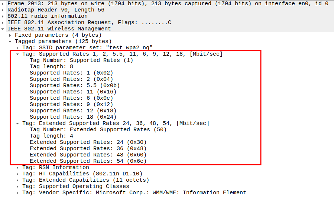The height and width of the screenshot is (198, 334).
Task: Expand the Frame 2013 row
Action: click(x=3, y=3)
